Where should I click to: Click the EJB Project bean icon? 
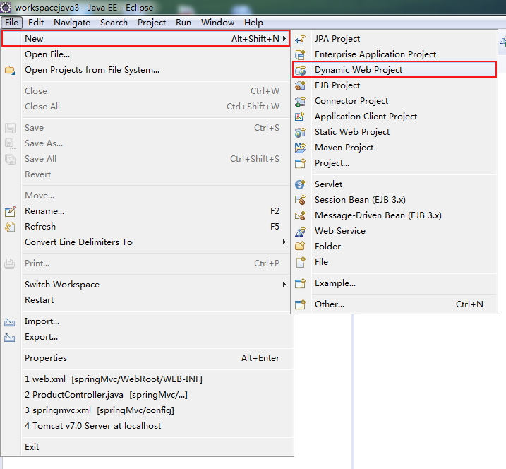[x=300, y=85]
